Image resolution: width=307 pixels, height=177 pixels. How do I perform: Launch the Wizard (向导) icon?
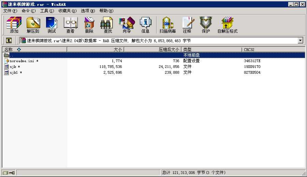click(x=127, y=25)
